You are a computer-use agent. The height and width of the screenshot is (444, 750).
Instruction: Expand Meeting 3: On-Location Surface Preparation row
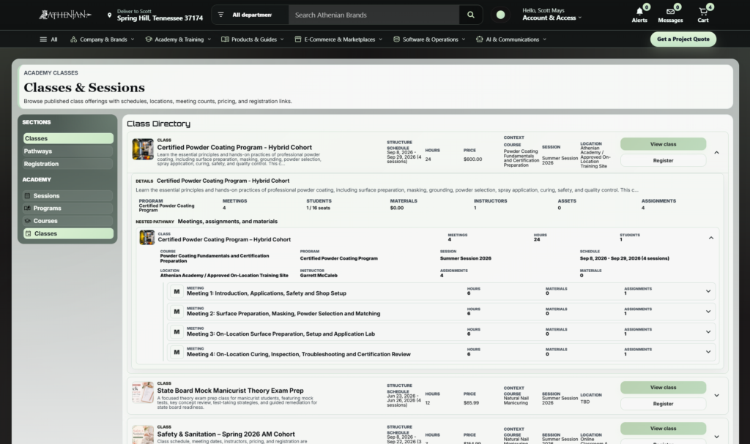click(x=708, y=331)
